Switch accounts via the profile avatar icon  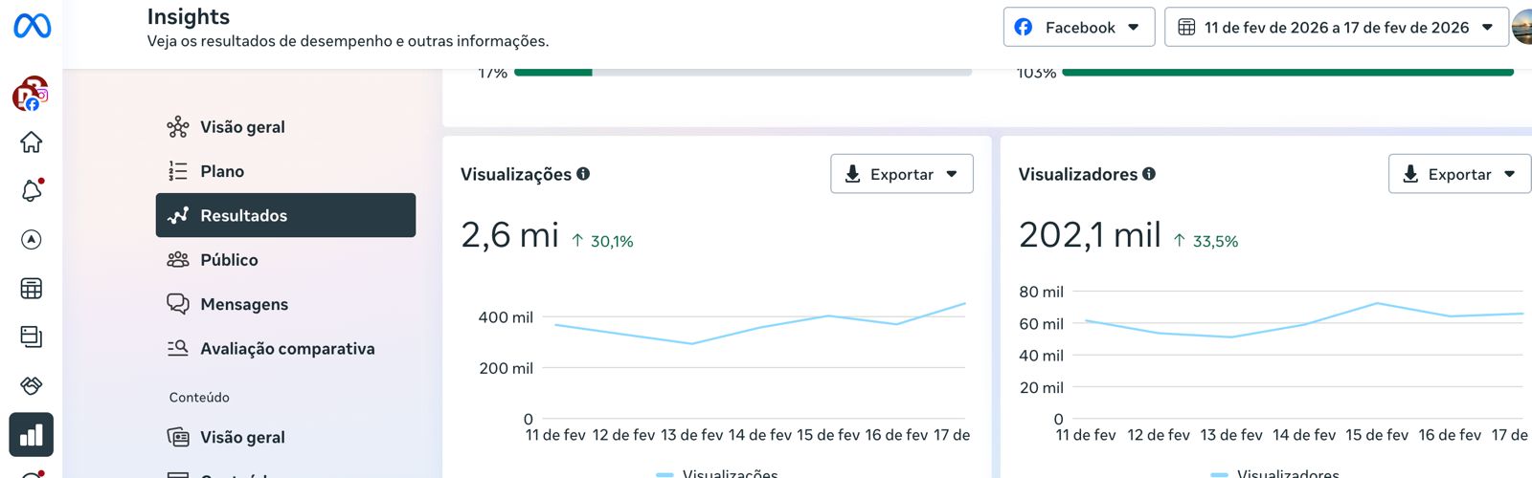click(30, 95)
